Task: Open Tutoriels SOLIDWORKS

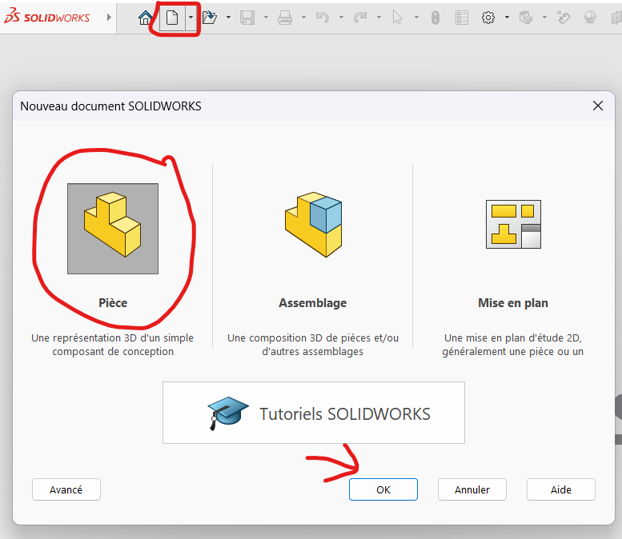Action: tap(313, 413)
